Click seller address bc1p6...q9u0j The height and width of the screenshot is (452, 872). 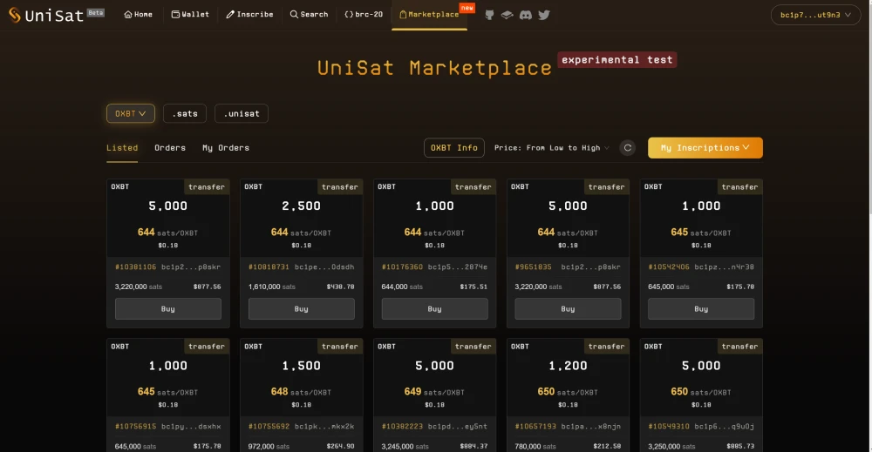pyautogui.click(x=724, y=427)
